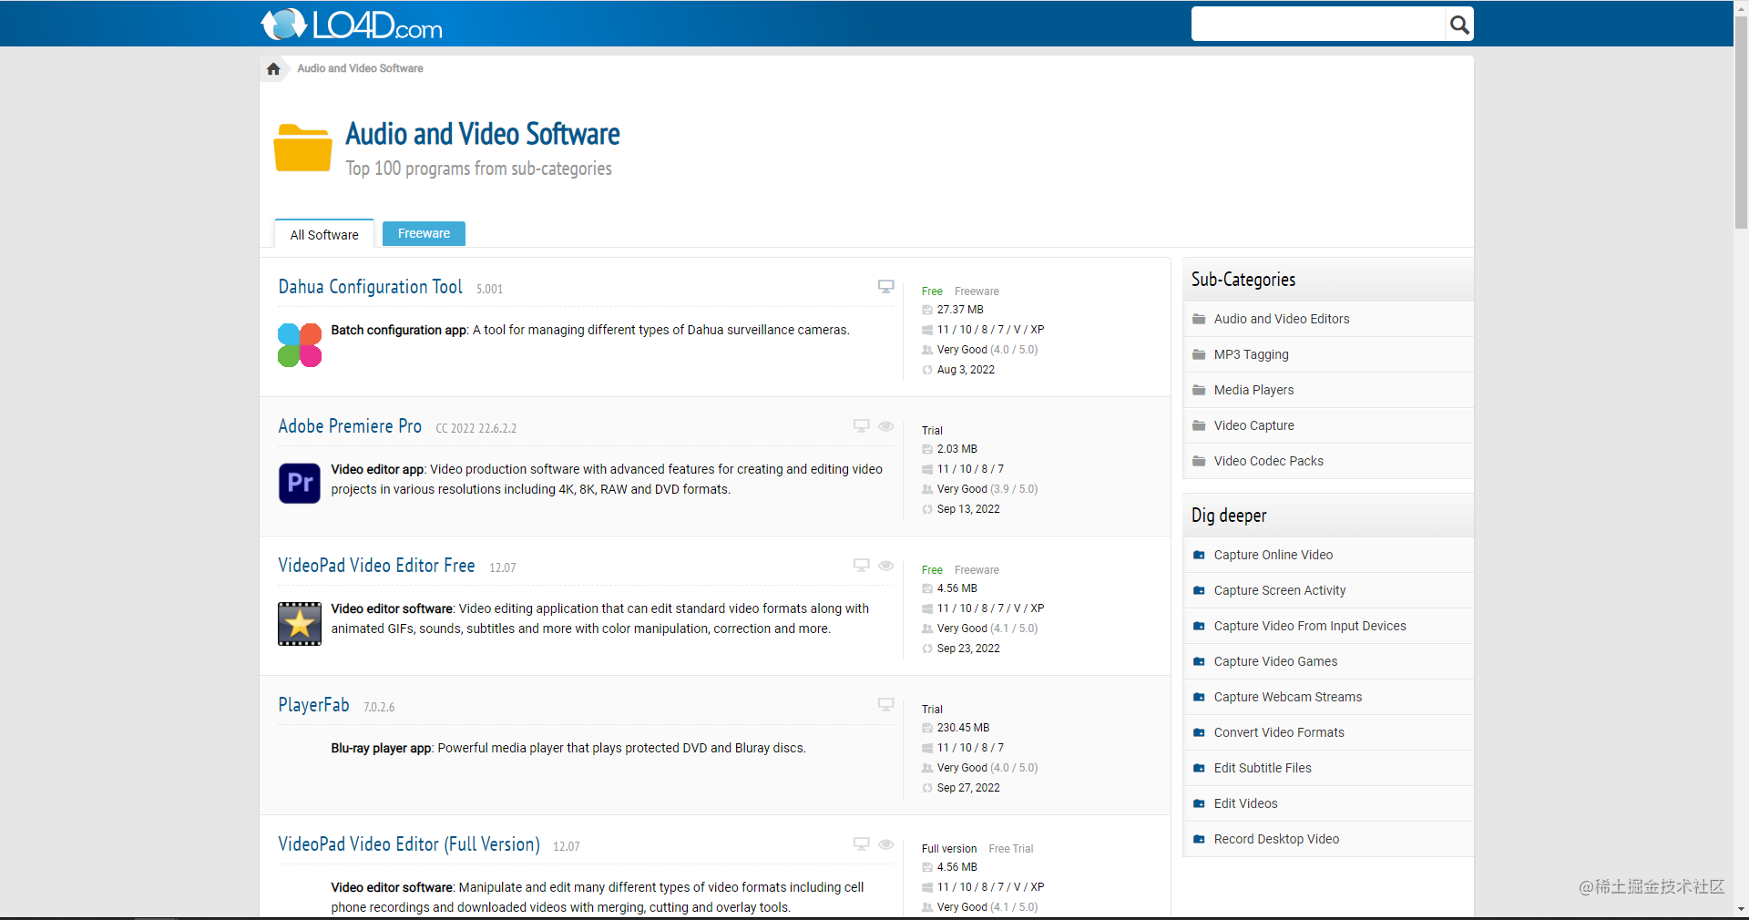This screenshot has width=1749, height=920.
Task: Click folder icon next to Video Capture
Action: point(1199,425)
